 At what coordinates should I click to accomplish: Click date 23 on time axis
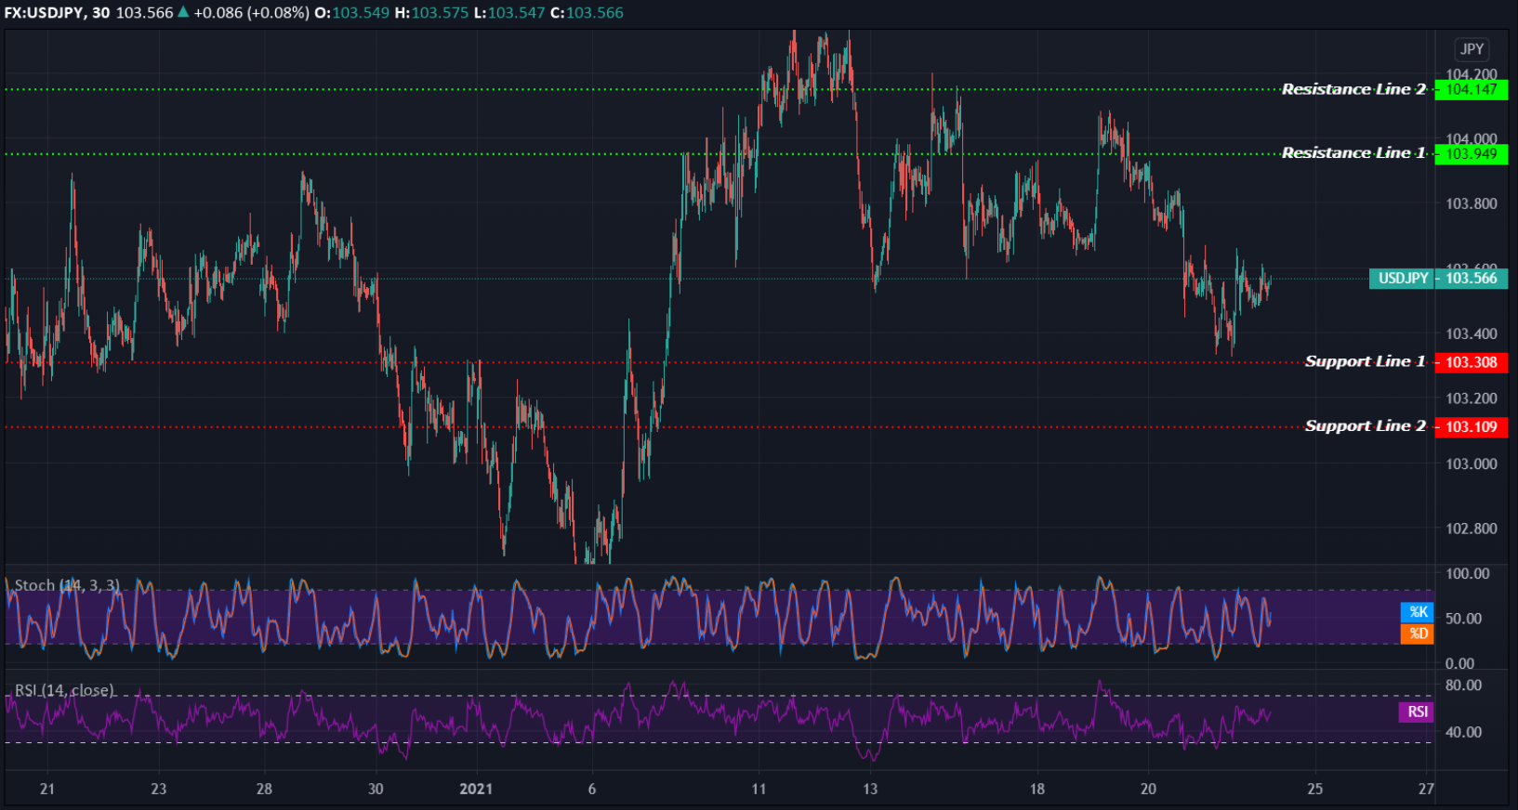coord(159,789)
